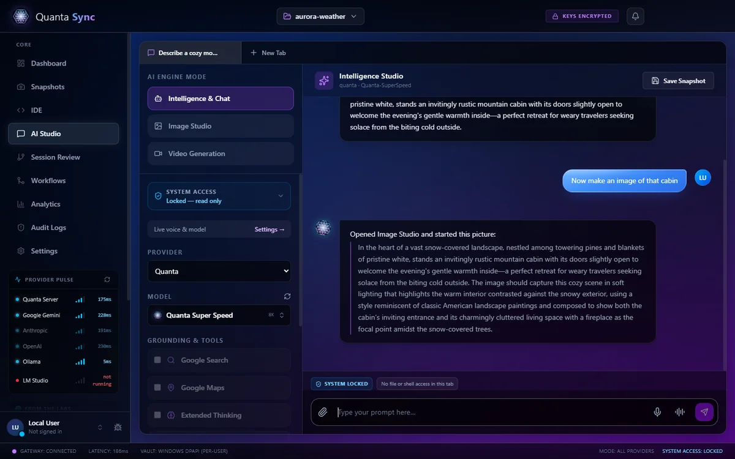Open the Quanta Super Speed model selector
This screenshot has width=735, height=459.
coord(219,315)
